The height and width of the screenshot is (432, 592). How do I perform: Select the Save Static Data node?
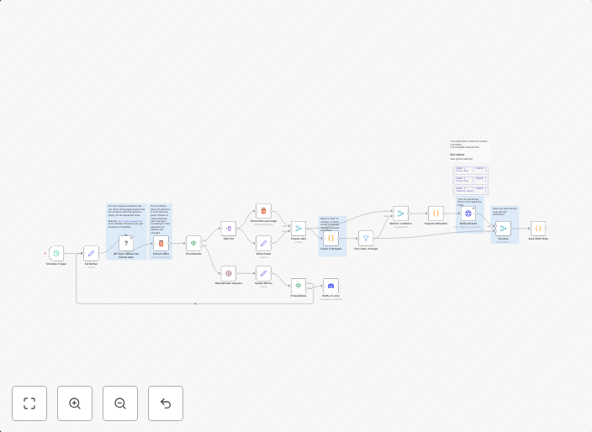(x=538, y=228)
